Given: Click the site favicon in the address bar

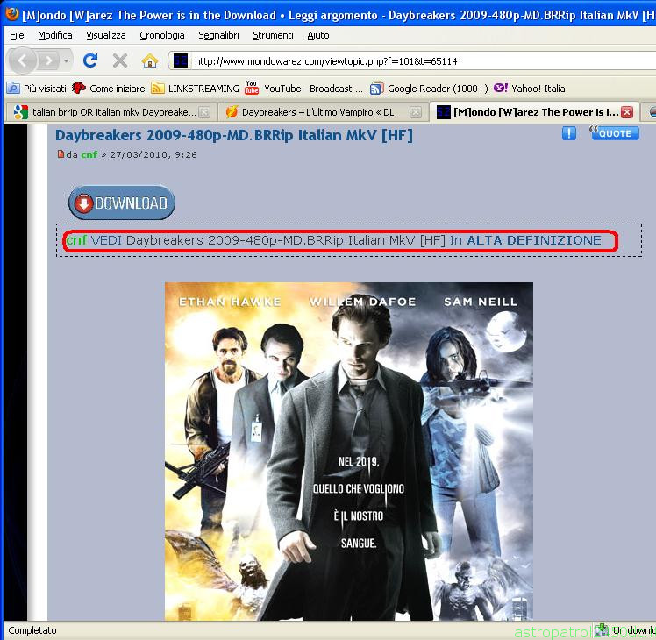Looking at the screenshot, I should point(181,61).
